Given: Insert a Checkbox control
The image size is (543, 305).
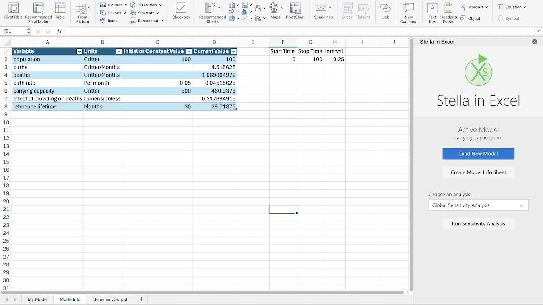Looking at the screenshot, I should (x=181, y=11).
